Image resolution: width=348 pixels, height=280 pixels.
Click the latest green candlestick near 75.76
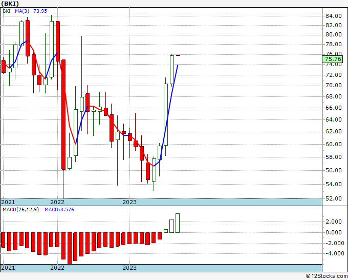172,70
